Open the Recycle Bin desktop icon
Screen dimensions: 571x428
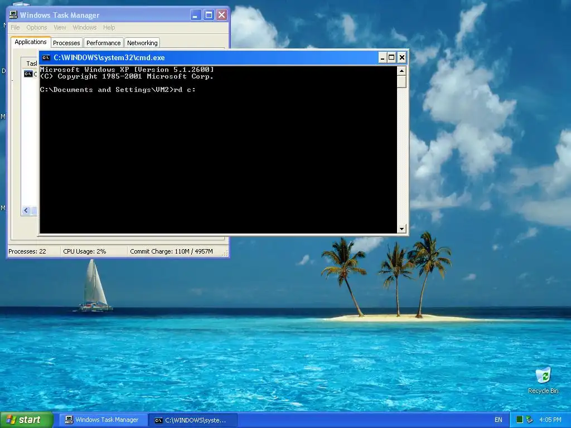(x=543, y=375)
